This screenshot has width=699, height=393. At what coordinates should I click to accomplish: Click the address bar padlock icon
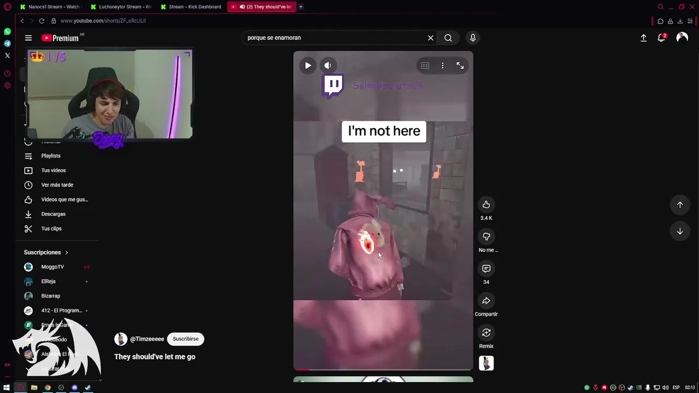tap(54, 21)
